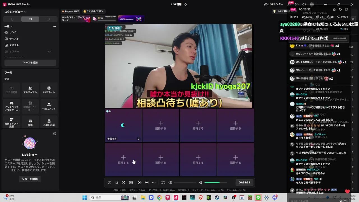Click the replay capture icon
This screenshot has height=202, width=359.
pyautogui.click(x=147, y=182)
